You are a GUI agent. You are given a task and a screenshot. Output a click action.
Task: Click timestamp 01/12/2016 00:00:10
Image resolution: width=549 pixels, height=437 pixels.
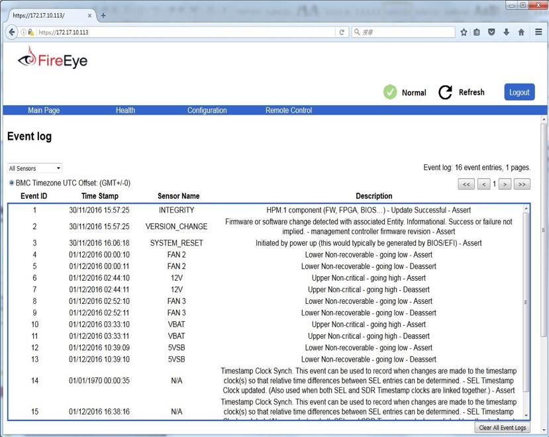point(99,254)
